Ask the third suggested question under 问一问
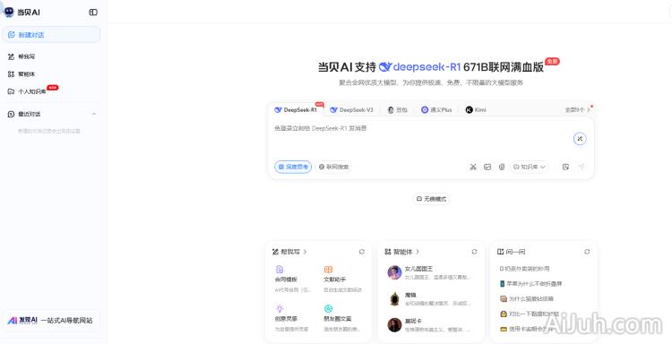This screenshot has height=344, width=672. point(526,298)
